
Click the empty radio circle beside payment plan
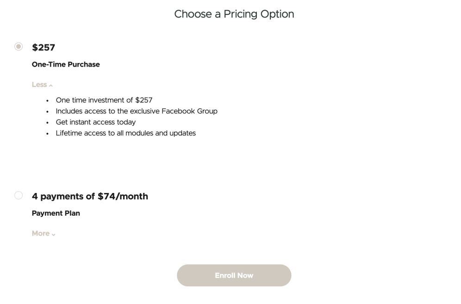(x=19, y=195)
